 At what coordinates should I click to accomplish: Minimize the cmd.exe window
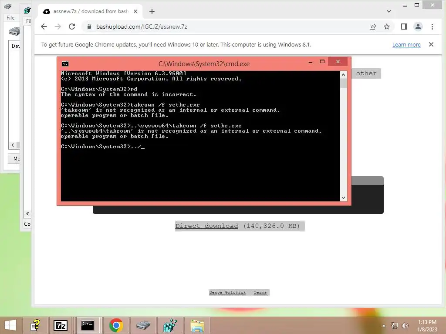pos(310,62)
